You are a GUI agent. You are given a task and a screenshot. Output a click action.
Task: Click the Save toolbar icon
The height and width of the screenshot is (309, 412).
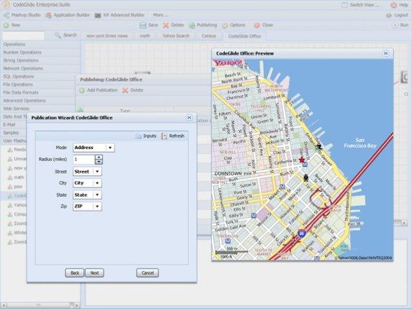(143, 25)
